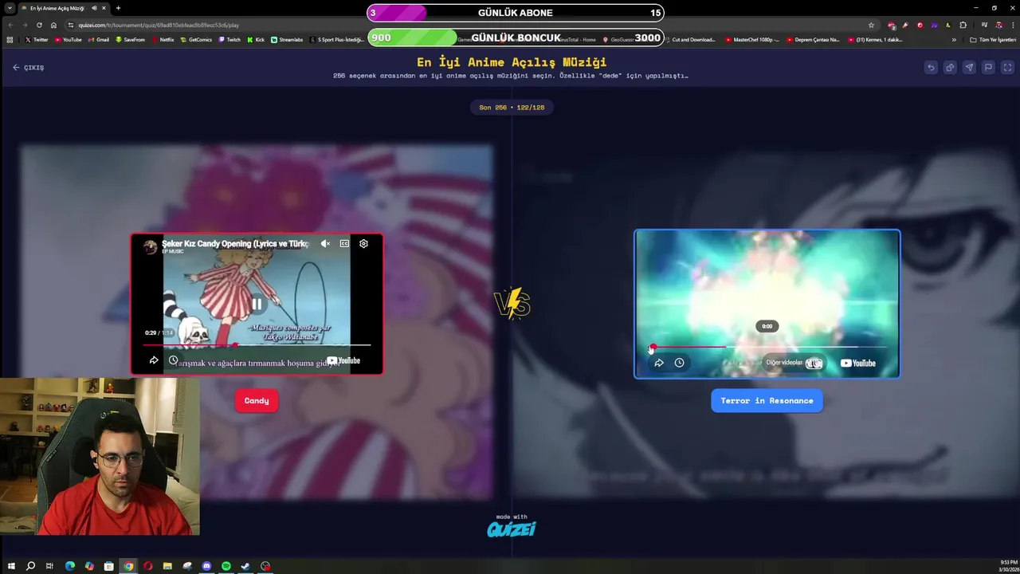Open YouTube logo on Candy video
The height and width of the screenshot is (574, 1020).
point(343,360)
